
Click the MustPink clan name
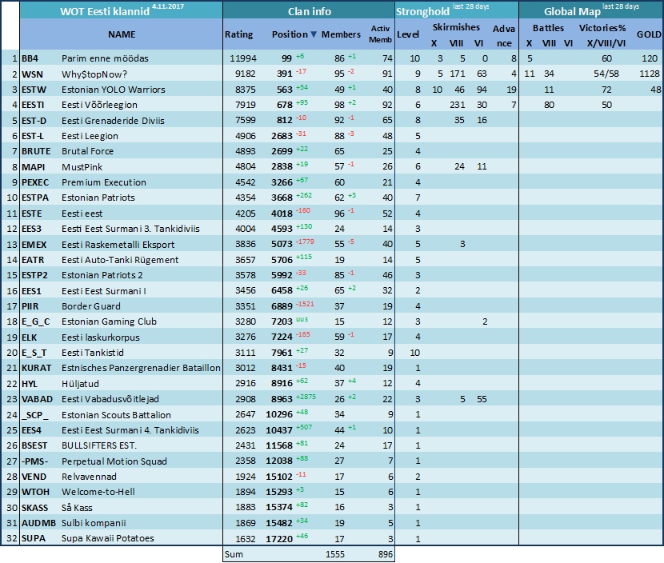[82, 167]
